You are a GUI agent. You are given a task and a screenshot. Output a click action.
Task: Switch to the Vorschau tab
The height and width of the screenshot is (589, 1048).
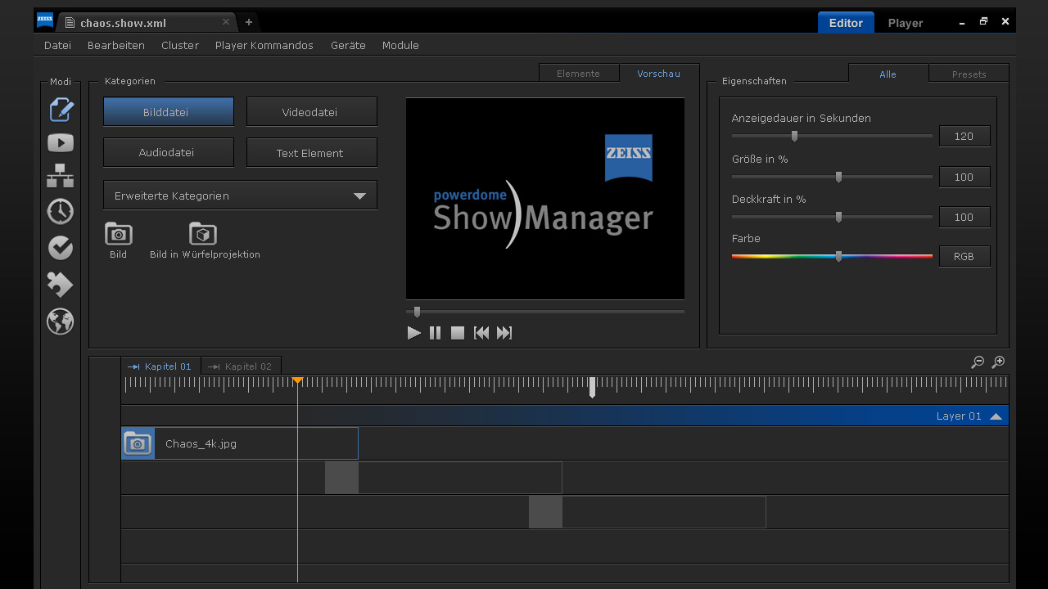659,73
